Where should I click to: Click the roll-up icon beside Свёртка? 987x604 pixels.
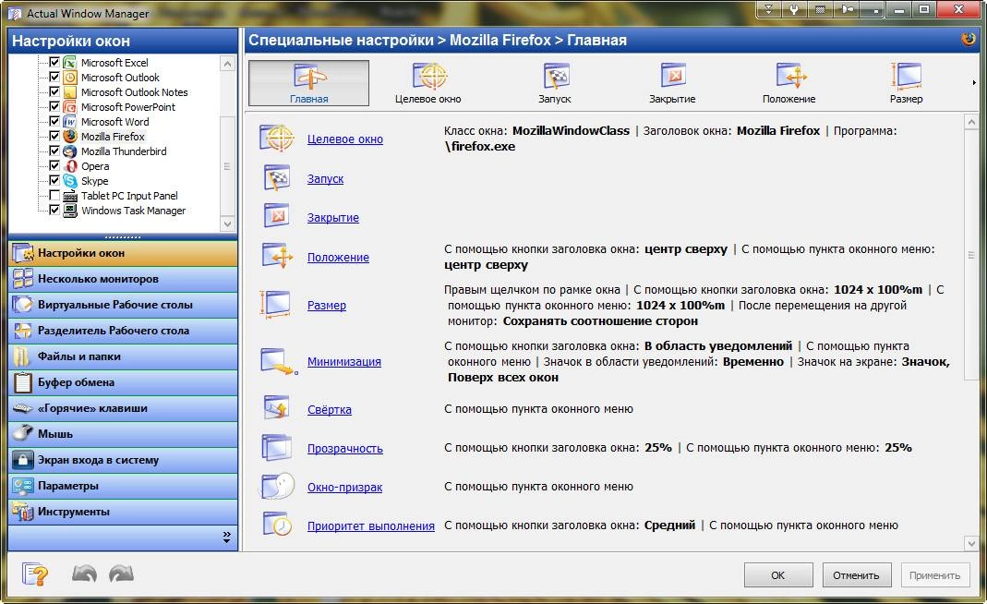[277, 408]
